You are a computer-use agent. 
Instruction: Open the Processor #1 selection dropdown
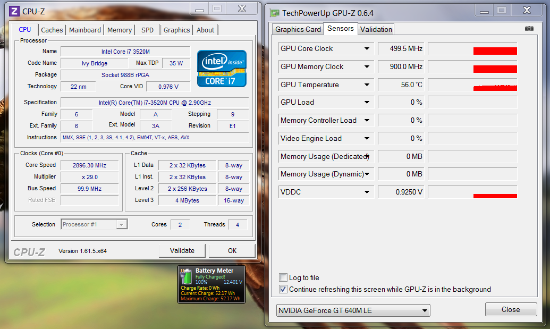pyautogui.click(x=94, y=224)
